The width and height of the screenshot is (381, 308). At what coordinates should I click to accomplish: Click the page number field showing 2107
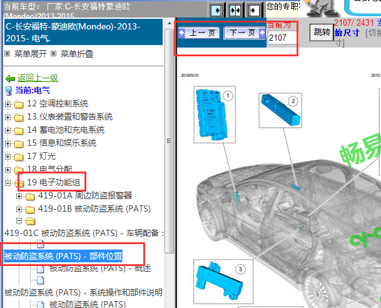(283, 38)
